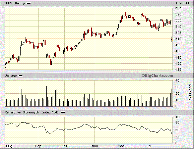
Task: Click the Volume panel title
Action: click(11, 76)
